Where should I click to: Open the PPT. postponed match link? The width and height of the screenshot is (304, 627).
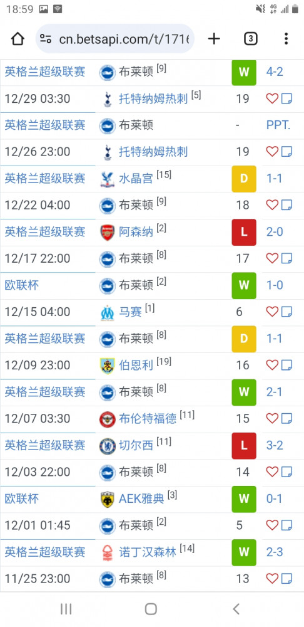tap(278, 125)
